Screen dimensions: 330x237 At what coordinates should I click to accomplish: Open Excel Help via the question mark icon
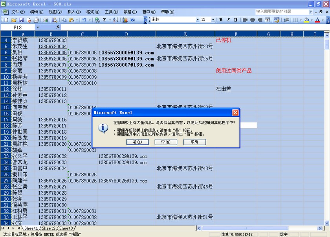(x=132, y=20)
